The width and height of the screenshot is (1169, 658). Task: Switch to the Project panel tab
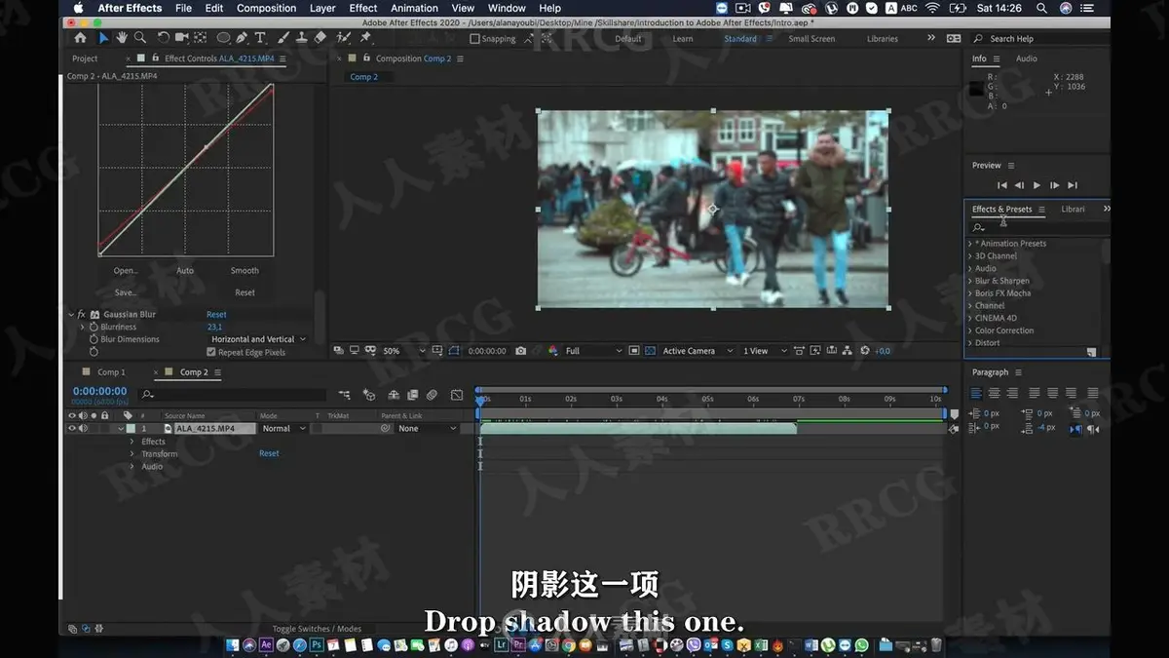(85, 58)
